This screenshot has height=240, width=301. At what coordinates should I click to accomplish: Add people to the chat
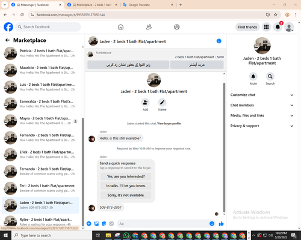(145, 103)
